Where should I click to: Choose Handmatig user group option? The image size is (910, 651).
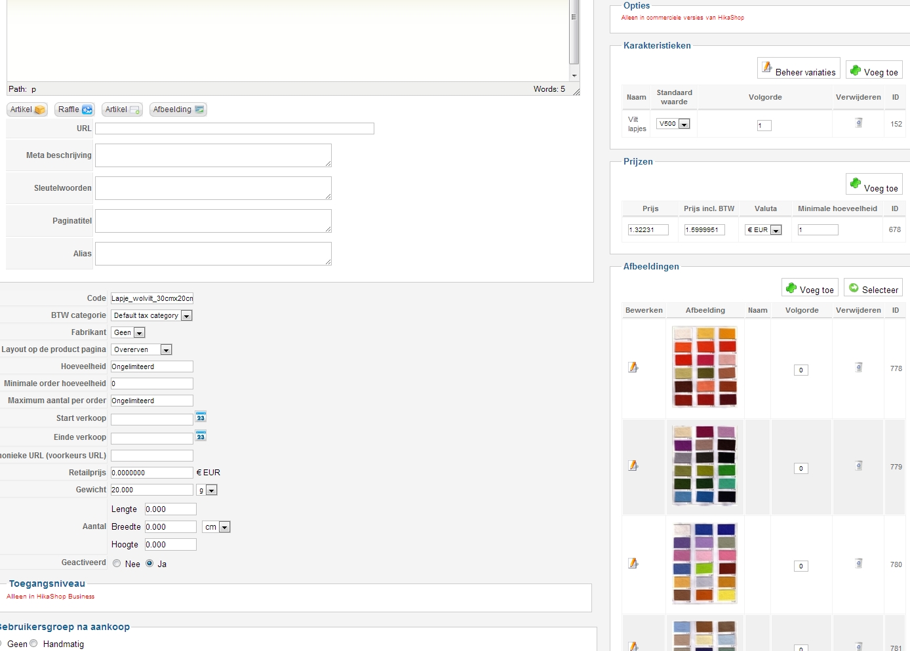click(34, 644)
